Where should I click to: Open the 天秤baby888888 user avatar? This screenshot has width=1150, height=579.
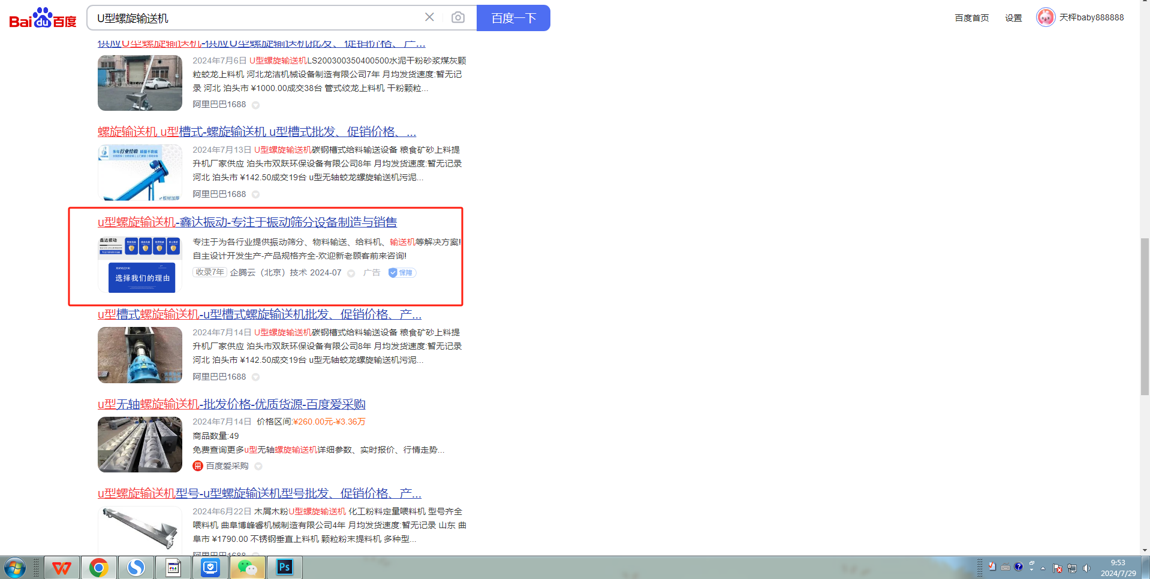pos(1045,17)
